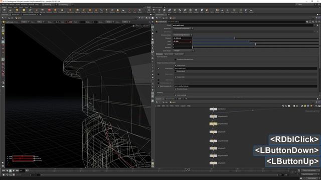This screenshot has width=321, height=180.
Task: Click the top icon in viewport right display toolbar
Action: point(152,26)
